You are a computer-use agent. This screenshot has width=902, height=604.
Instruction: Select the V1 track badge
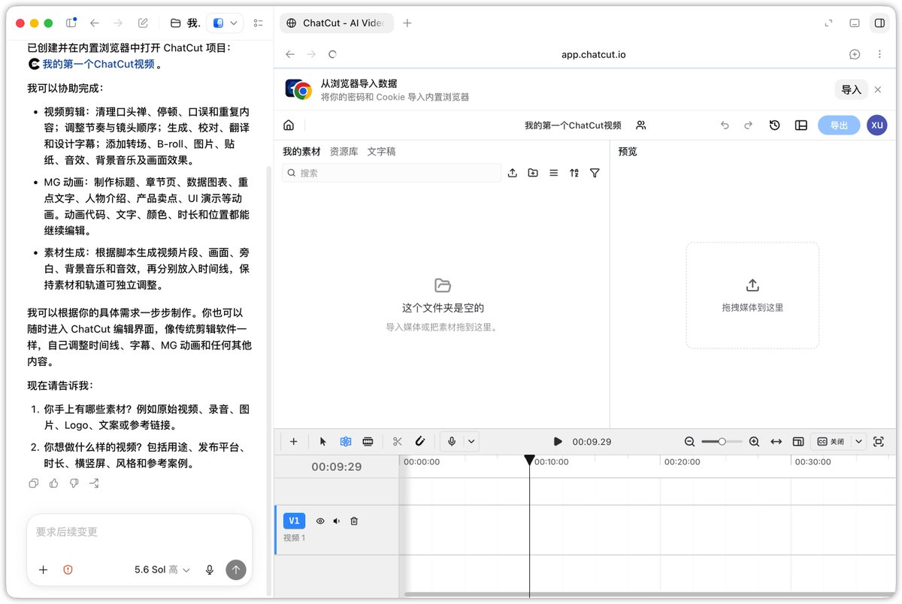(x=294, y=521)
